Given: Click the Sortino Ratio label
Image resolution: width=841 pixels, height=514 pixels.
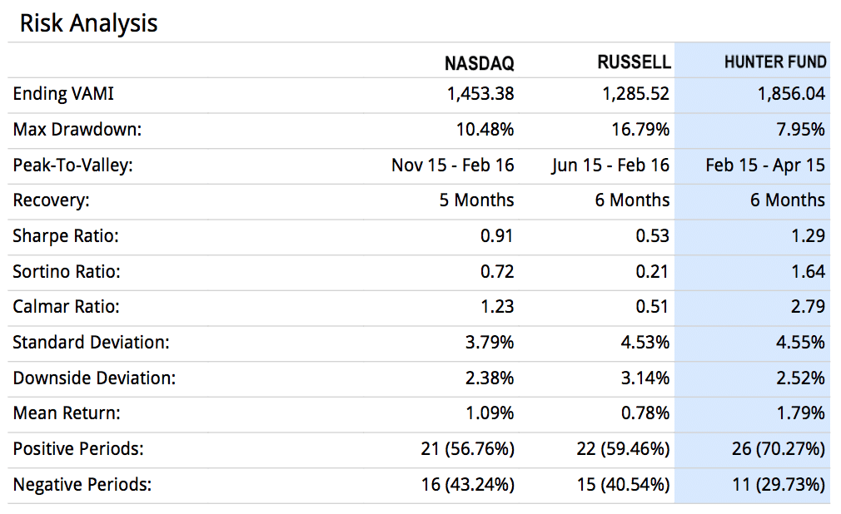Looking at the screenshot, I should point(67,271).
